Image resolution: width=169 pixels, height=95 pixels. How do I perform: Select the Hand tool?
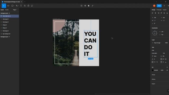[x=28, y=6]
